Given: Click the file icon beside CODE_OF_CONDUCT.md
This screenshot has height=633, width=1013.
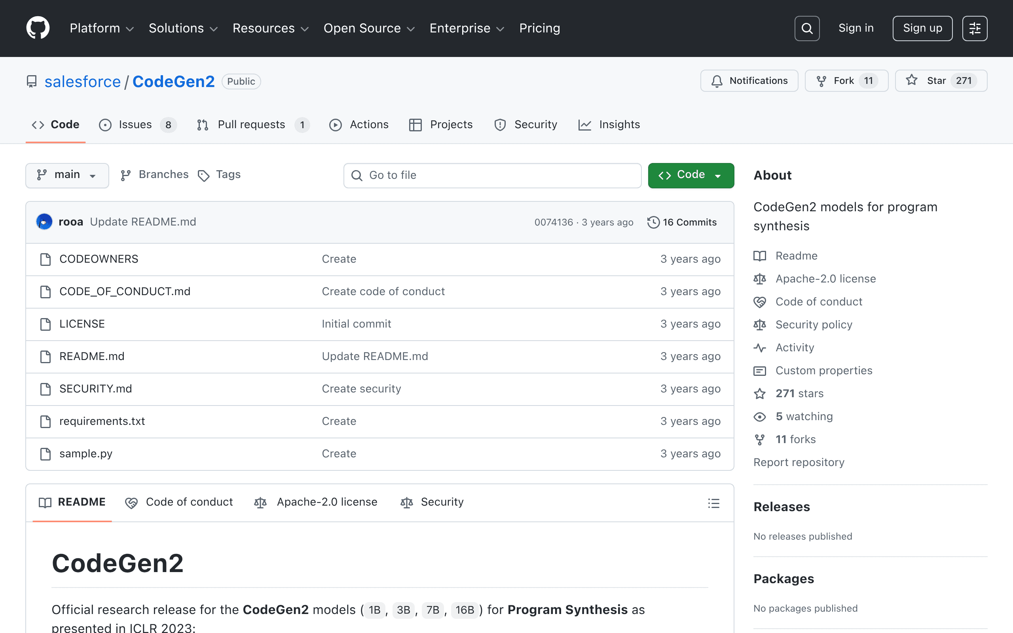Looking at the screenshot, I should [45, 292].
